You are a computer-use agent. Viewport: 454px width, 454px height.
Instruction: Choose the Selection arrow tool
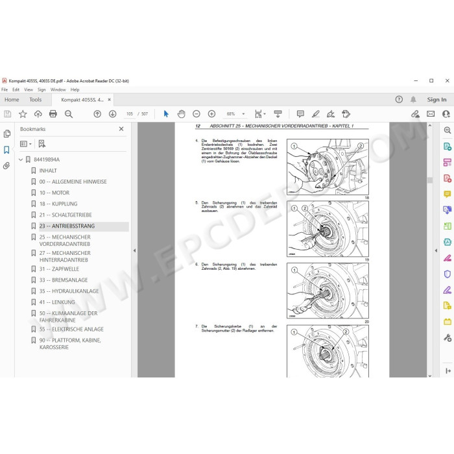pos(166,113)
